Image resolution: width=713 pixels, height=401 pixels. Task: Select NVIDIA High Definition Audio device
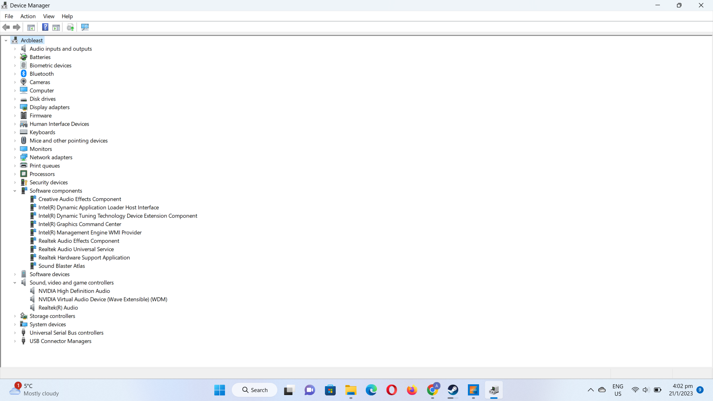tap(74, 291)
